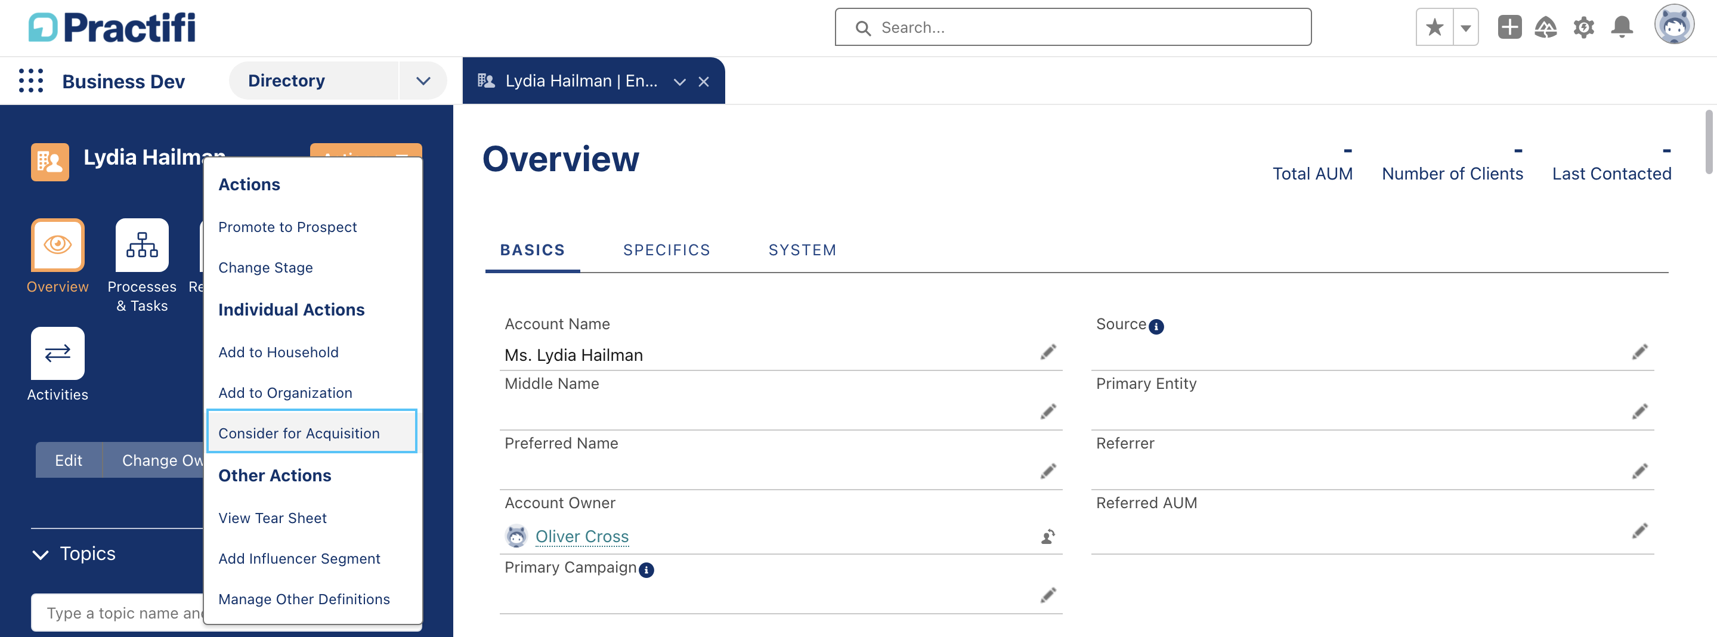Open the Oliver Cross link
Screen dimensions: 1717x637
(581, 536)
